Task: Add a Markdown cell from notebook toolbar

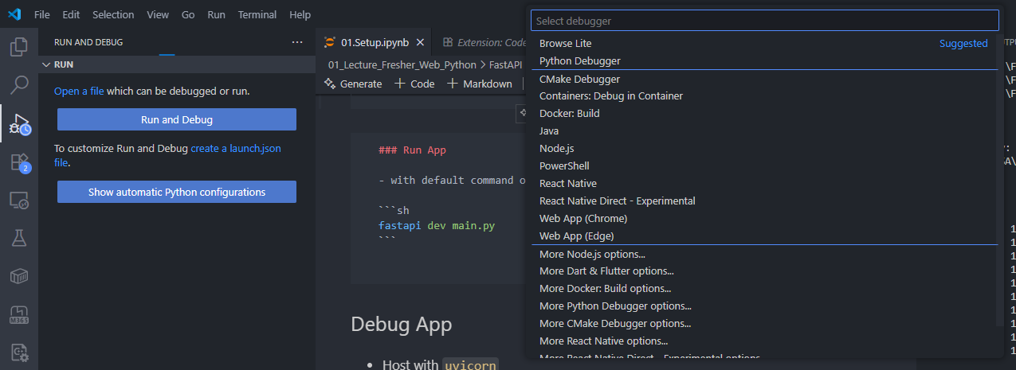Action: (x=479, y=84)
